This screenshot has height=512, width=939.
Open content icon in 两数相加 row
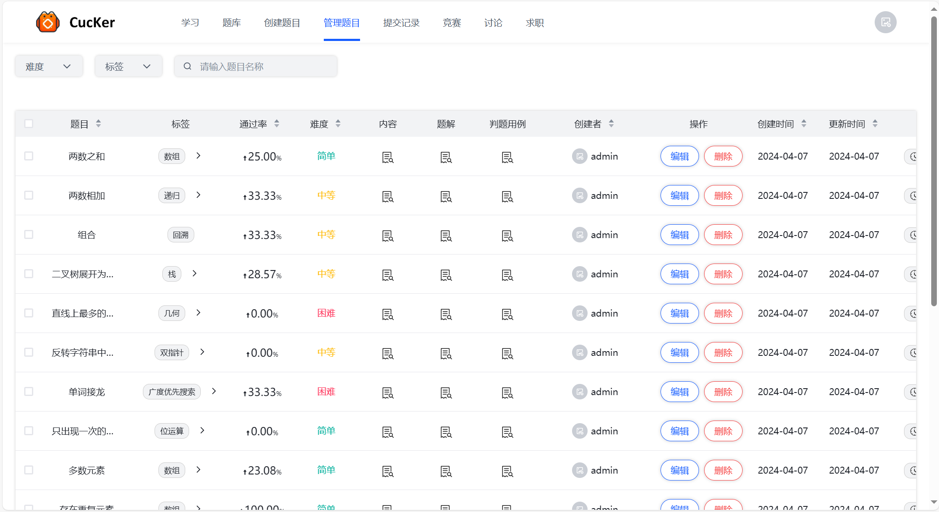pos(388,196)
